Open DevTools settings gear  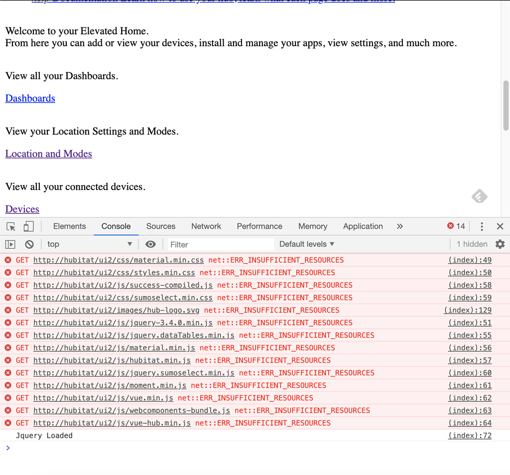(500, 244)
